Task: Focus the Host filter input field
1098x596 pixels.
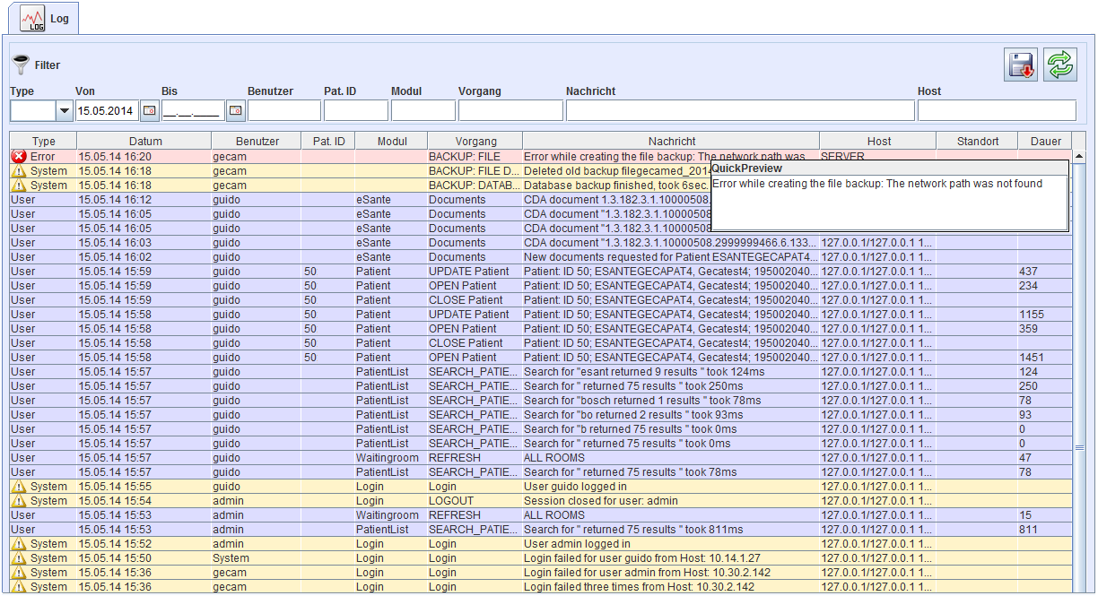Action: pyautogui.click(x=996, y=110)
